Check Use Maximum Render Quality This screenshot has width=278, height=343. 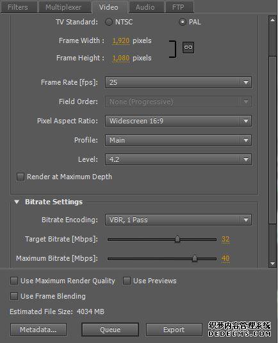pyautogui.click(x=14, y=281)
